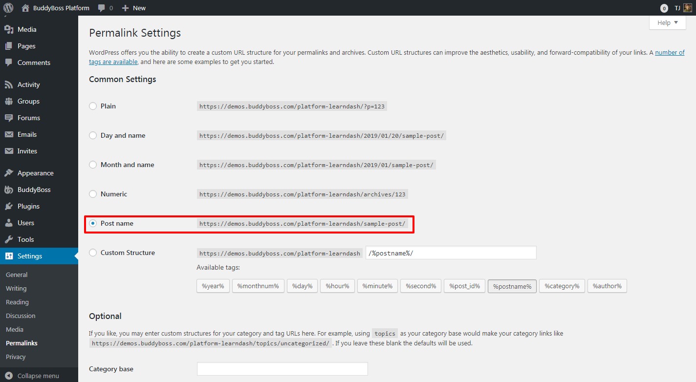Click the Category base input field

282,369
